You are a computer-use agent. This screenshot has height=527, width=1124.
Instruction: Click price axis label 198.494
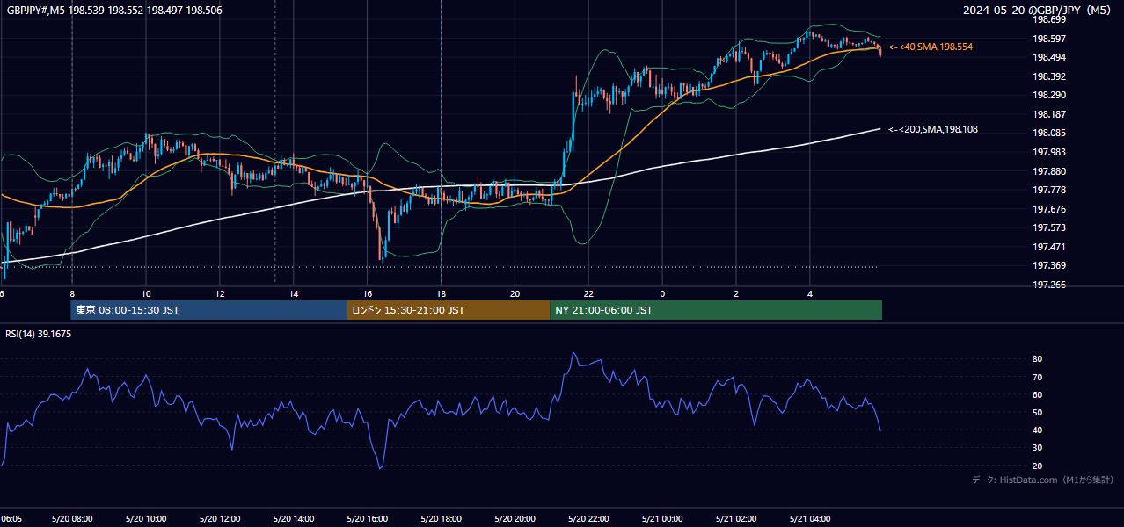tap(1049, 57)
